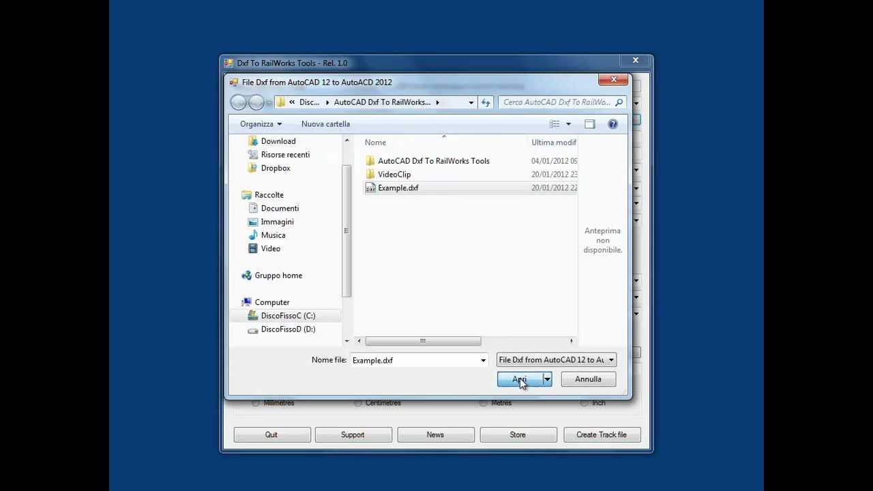Click the Video library icon
The width and height of the screenshot is (873, 491).
[253, 248]
